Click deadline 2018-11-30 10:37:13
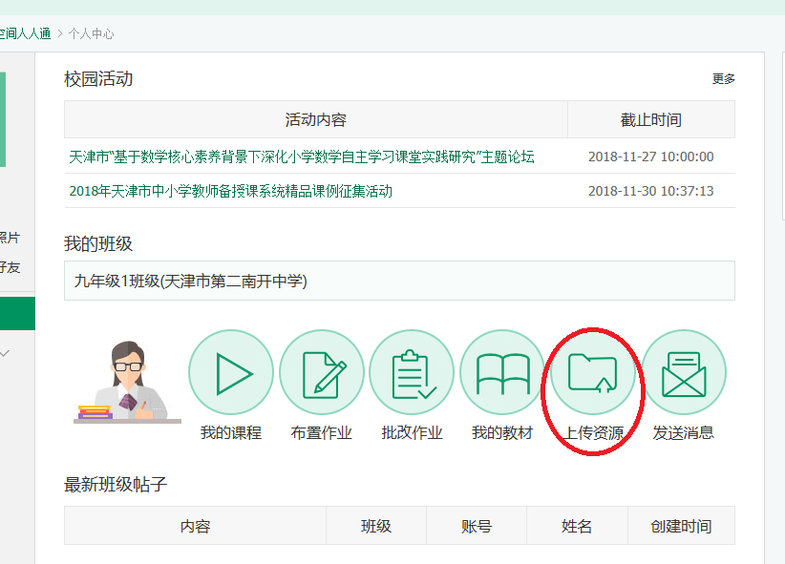Image resolution: width=785 pixels, height=564 pixels. (651, 191)
